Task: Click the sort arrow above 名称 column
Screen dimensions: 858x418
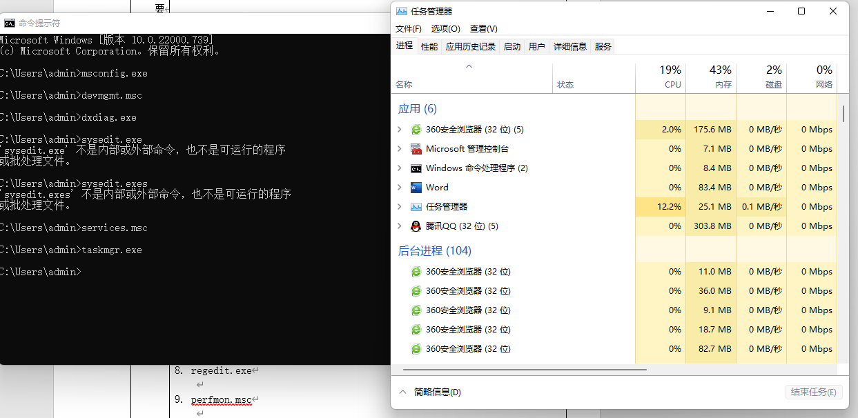Action: click(x=469, y=66)
